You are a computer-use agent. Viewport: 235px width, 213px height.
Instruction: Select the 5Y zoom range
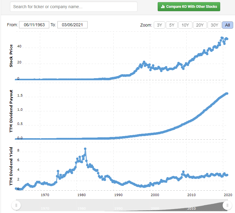pyautogui.click(x=172, y=25)
